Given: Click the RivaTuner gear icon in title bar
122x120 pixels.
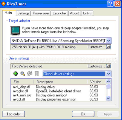Looking at the screenshot, I should 4,4.
